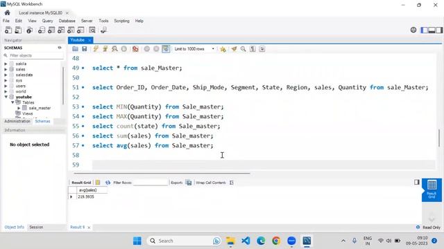Save snippet with the star icon

(223, 49)
